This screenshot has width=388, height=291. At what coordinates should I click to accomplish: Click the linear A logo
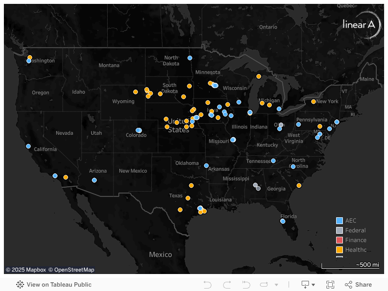(x=361, y=24)
